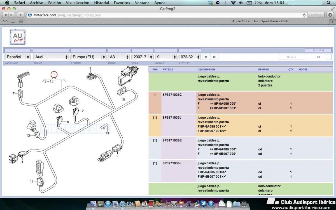Open the Ventana menu
Image resolution: width=336 pixels, height=210 pixels.
click(142, 3)
